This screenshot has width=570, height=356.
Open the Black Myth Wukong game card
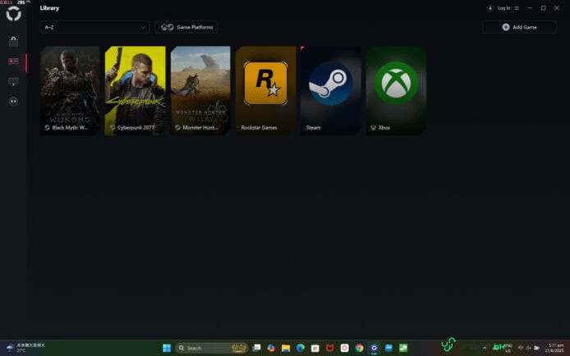tap(70, 91)
